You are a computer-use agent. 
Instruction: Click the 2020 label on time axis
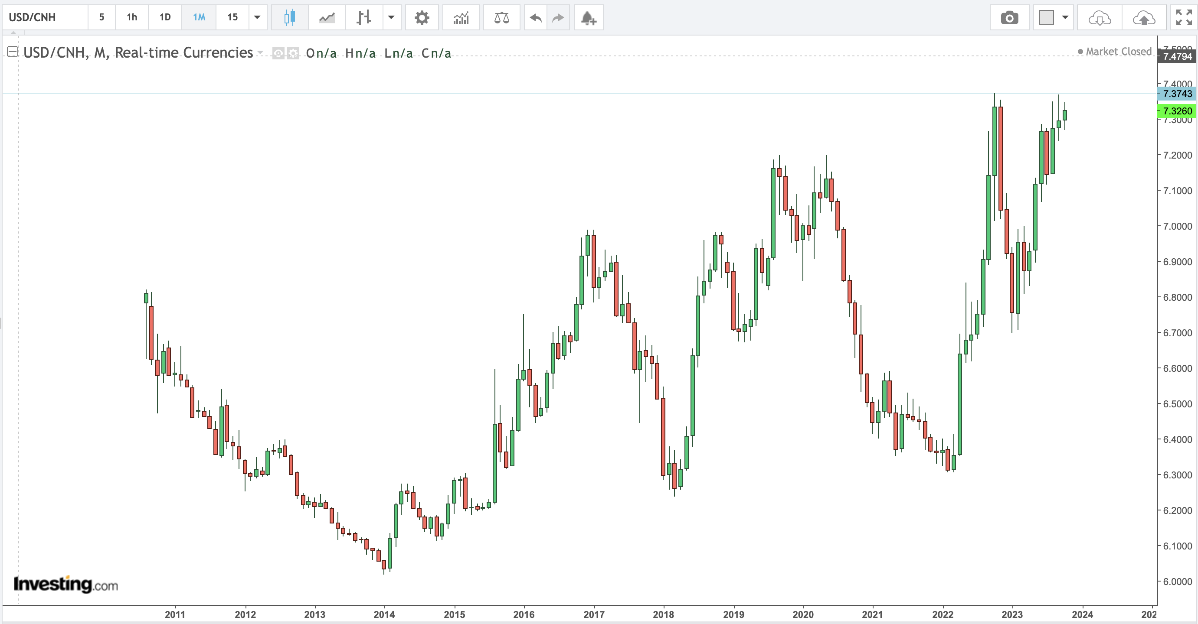(803, 614)
